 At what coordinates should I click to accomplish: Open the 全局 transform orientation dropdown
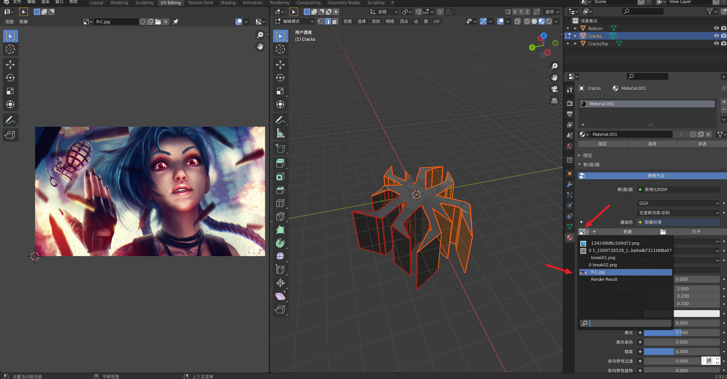click(x=384, y=12)
